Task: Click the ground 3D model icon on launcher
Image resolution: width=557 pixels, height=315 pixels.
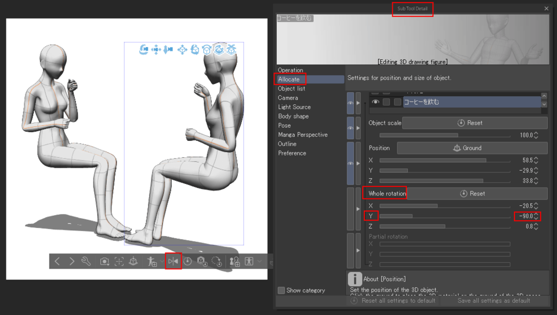Action: tap(133, 262)
